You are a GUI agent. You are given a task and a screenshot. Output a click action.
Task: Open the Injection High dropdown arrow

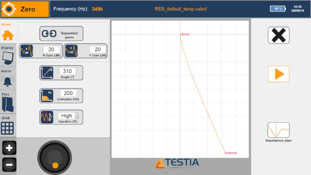[x=76, y=115]
